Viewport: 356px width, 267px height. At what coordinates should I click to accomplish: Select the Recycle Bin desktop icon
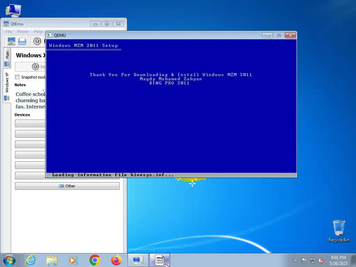tap(339, 231)
